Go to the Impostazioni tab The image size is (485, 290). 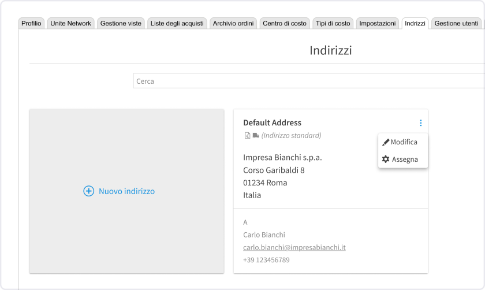[x=378, y=24]
